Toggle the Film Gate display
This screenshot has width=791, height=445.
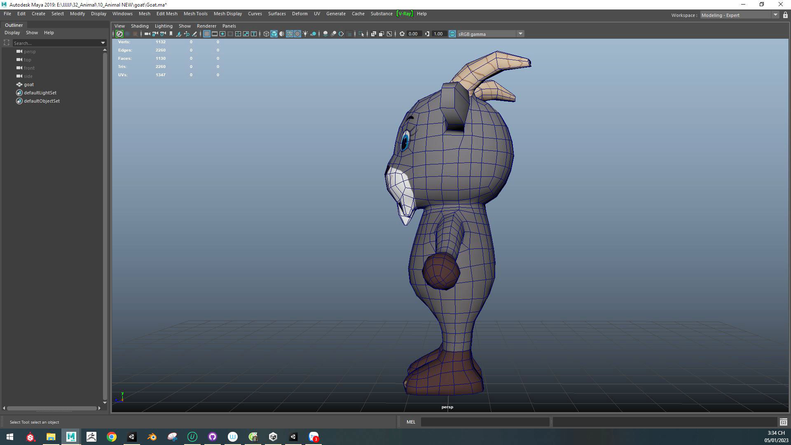(215, 34)
